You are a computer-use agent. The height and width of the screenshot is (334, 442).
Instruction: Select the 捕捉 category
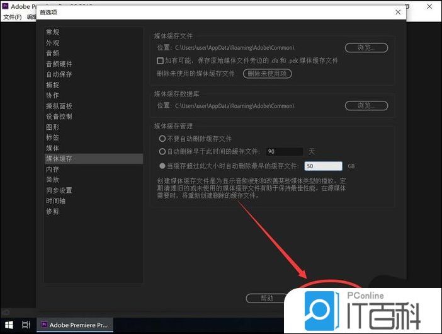53,85
